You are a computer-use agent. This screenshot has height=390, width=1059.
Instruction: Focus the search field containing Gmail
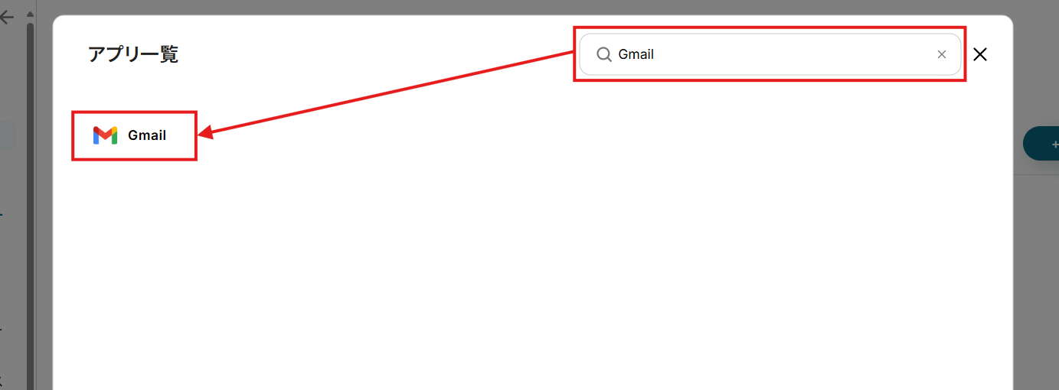[x=770, y=54]
